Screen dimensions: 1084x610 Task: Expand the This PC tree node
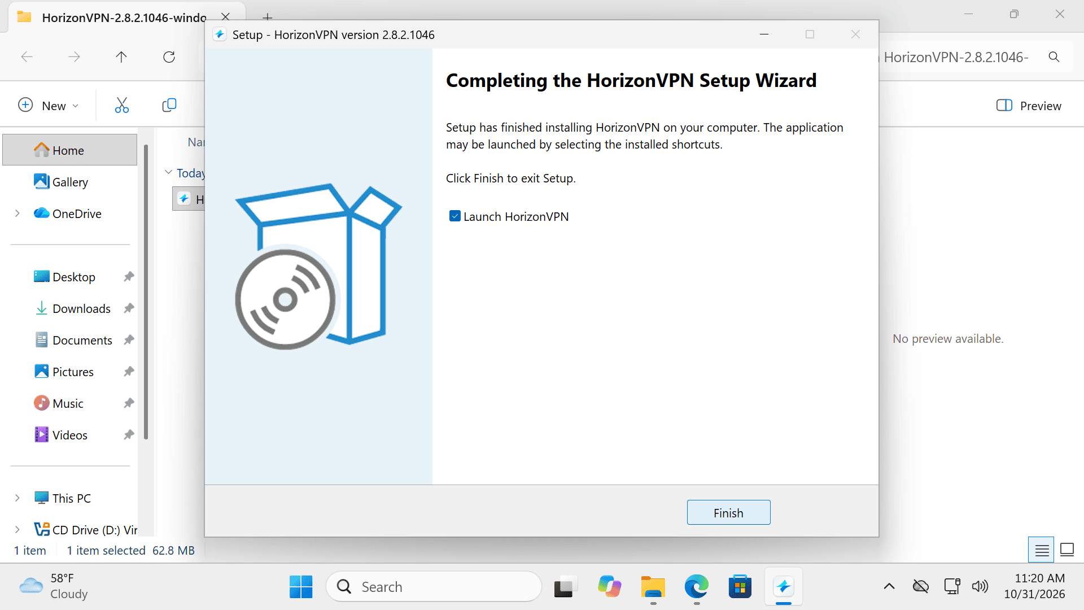[x=18, y=498]
